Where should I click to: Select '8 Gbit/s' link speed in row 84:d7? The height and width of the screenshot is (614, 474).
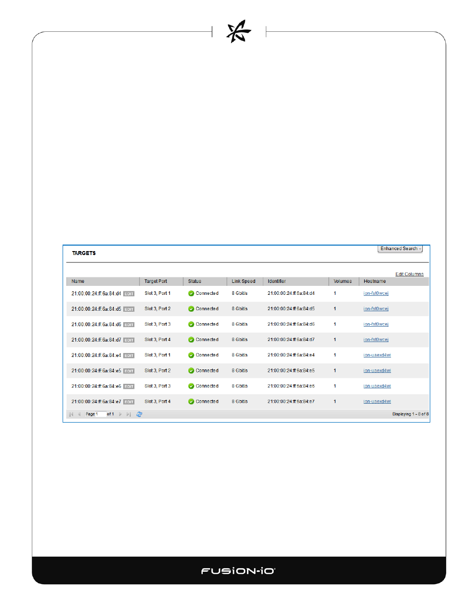(239, 340)
